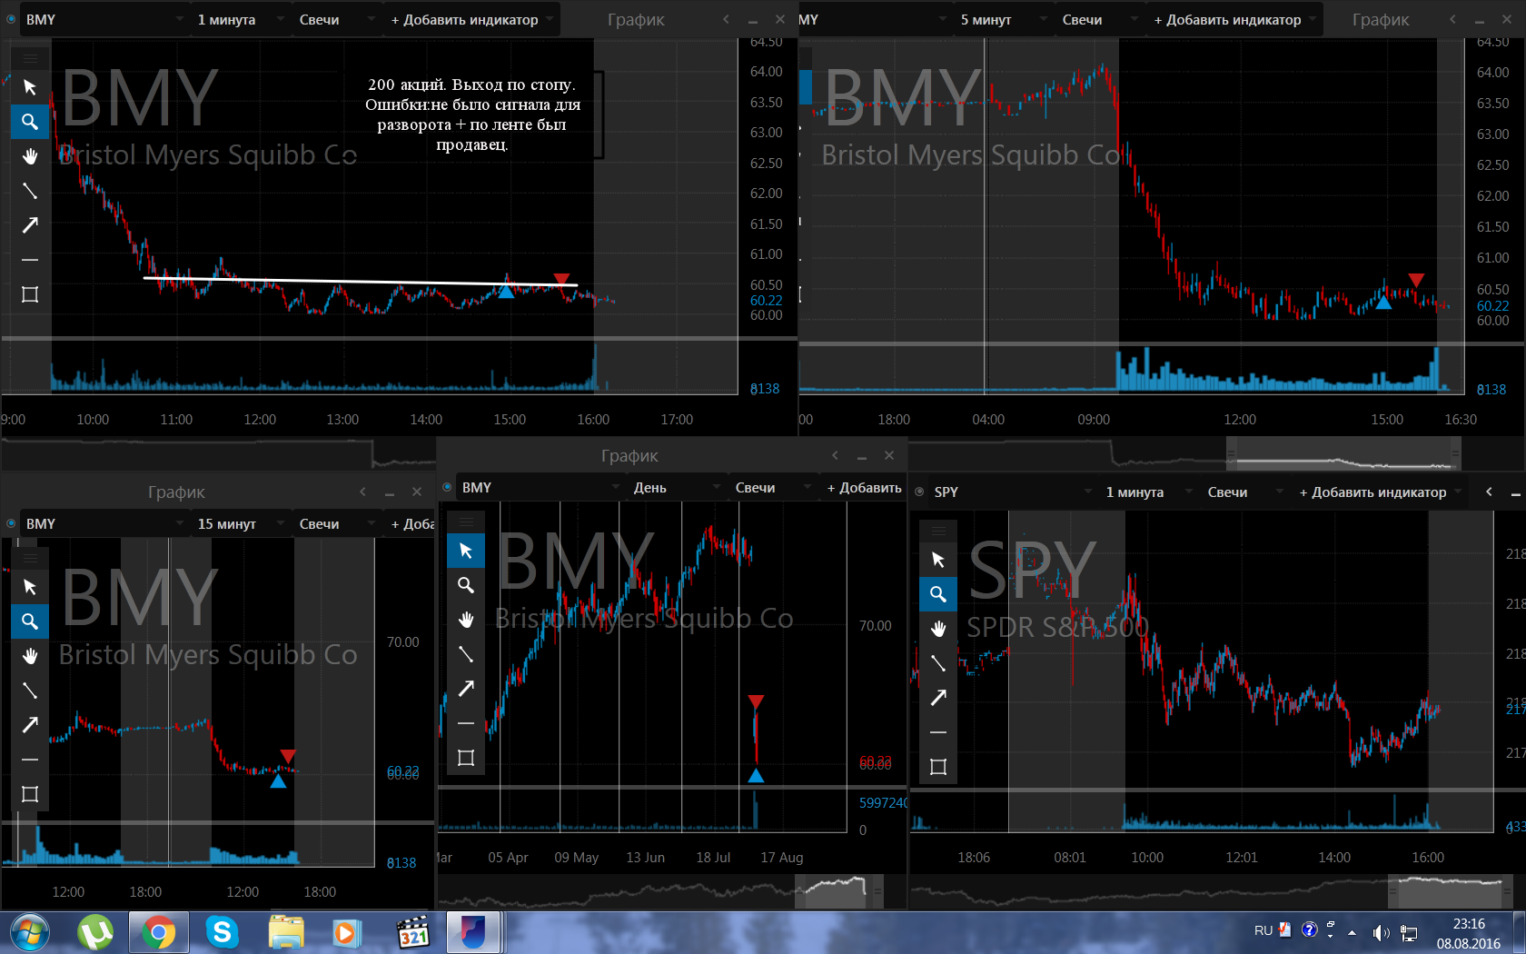Toggle the link circle beside 15-minute BMY ticker

coord(11,523)
